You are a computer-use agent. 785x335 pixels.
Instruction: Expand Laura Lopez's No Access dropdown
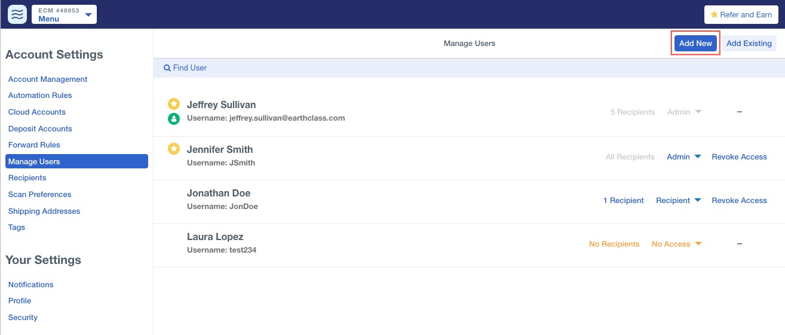676,244
